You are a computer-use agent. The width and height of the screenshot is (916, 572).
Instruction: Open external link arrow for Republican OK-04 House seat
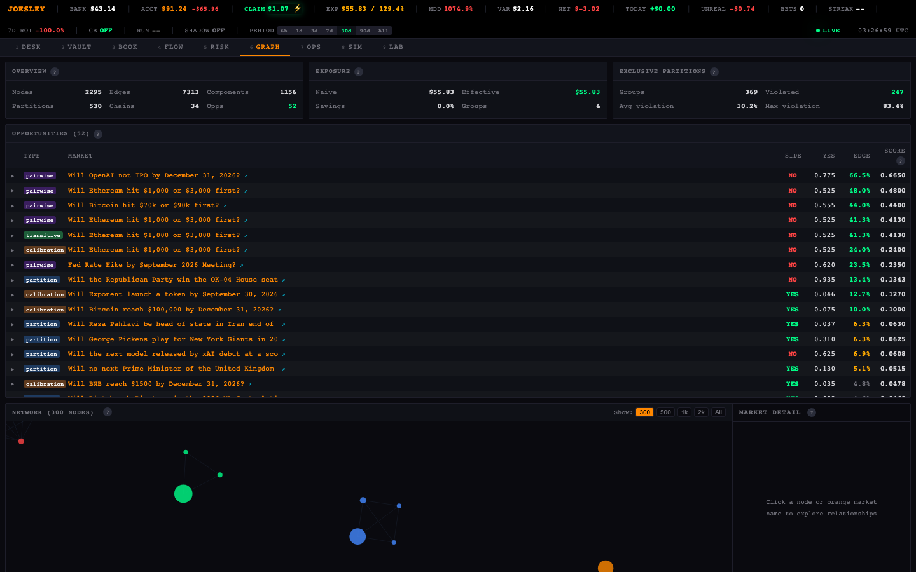[x=284, y=280]
